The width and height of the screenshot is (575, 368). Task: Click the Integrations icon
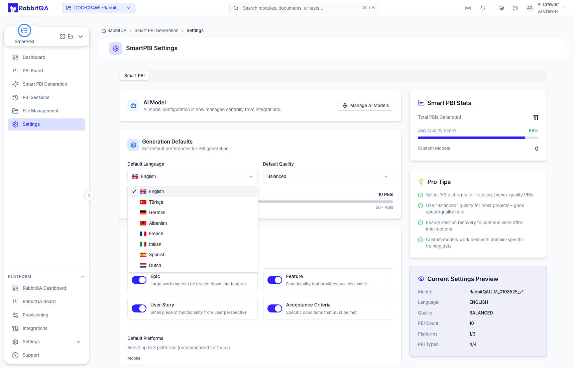click(15, 329)
